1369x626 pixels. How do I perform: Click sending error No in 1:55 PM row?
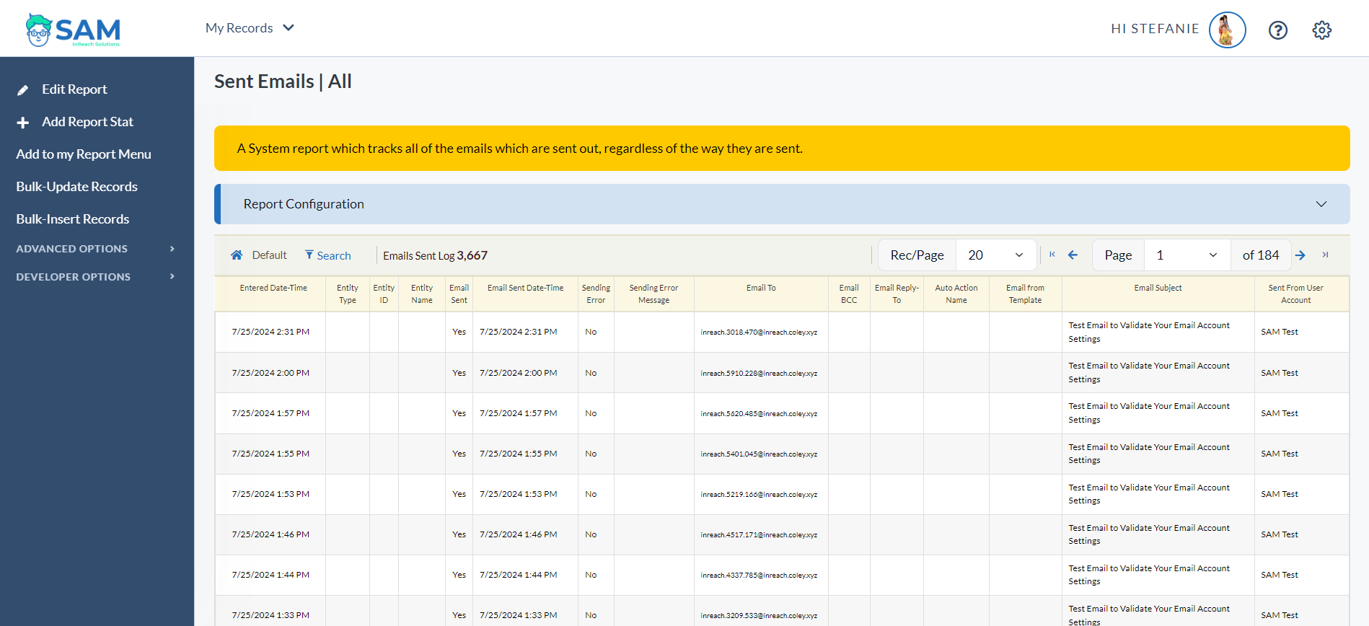pos(591,454)
